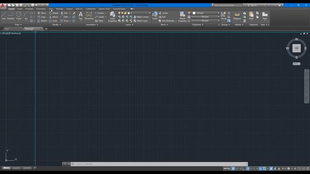The image size is (310, 174).
Task: Activate the Stretch command
Action: pos(42,21)
